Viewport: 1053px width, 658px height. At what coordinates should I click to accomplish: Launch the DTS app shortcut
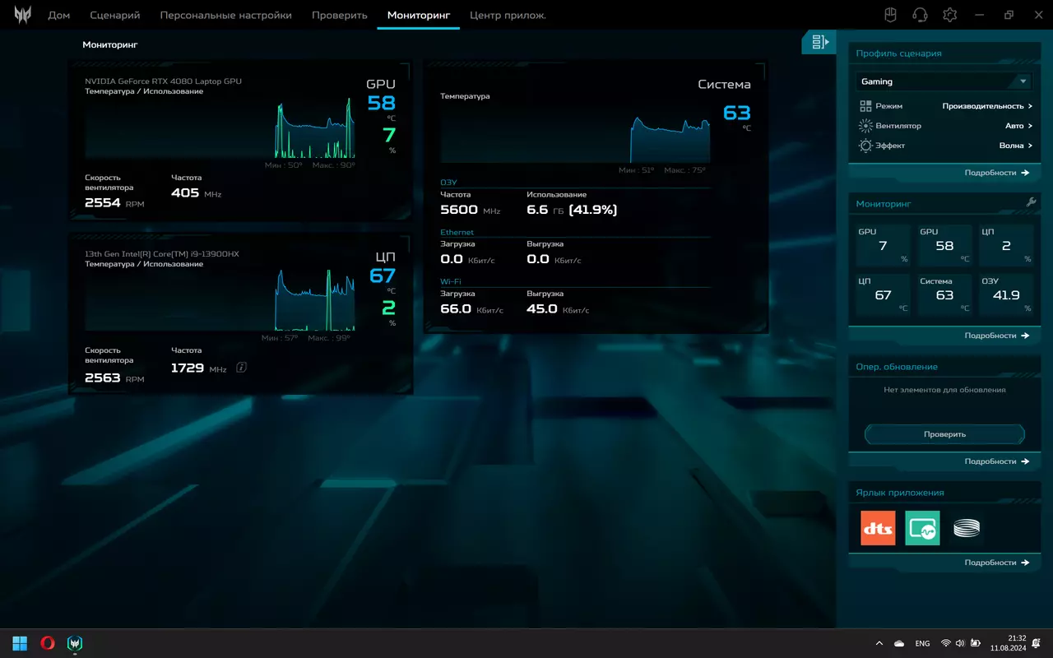point(878,528)
